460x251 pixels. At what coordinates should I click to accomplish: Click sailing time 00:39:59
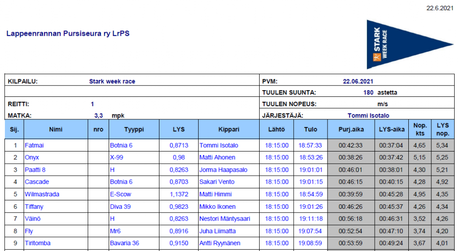coord(350,194)
